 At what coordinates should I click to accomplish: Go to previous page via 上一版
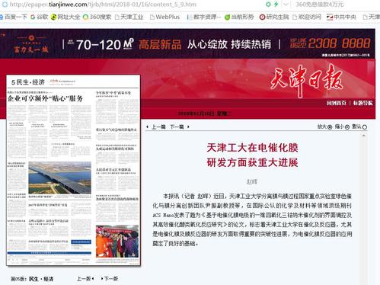click(85, 279)
